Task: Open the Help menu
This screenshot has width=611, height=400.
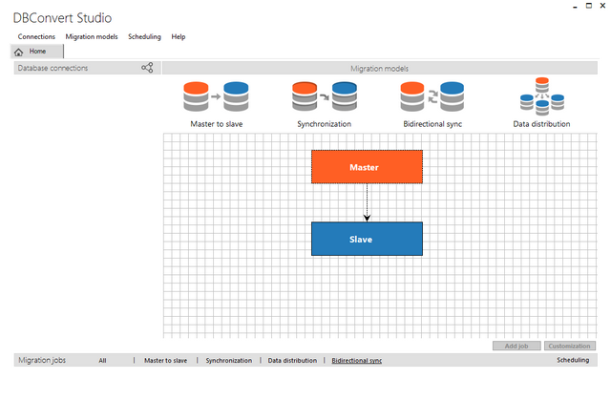Action: tap(178, 36)
